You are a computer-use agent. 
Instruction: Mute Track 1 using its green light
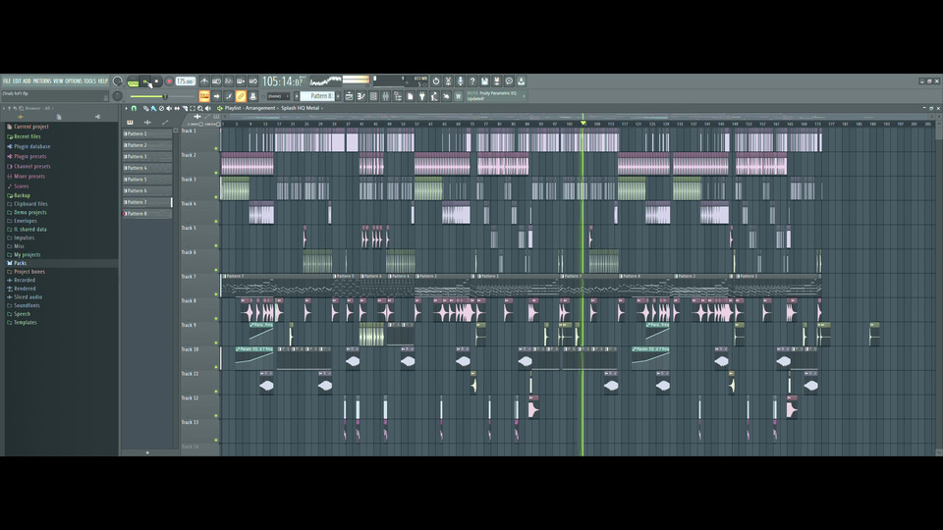coord(216,148)
